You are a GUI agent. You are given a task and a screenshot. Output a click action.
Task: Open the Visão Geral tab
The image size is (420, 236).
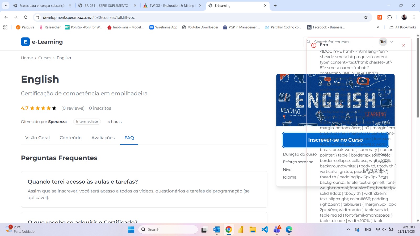point(37,138)
